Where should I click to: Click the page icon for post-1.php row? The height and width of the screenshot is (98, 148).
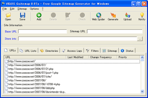[x=6, y=73]
